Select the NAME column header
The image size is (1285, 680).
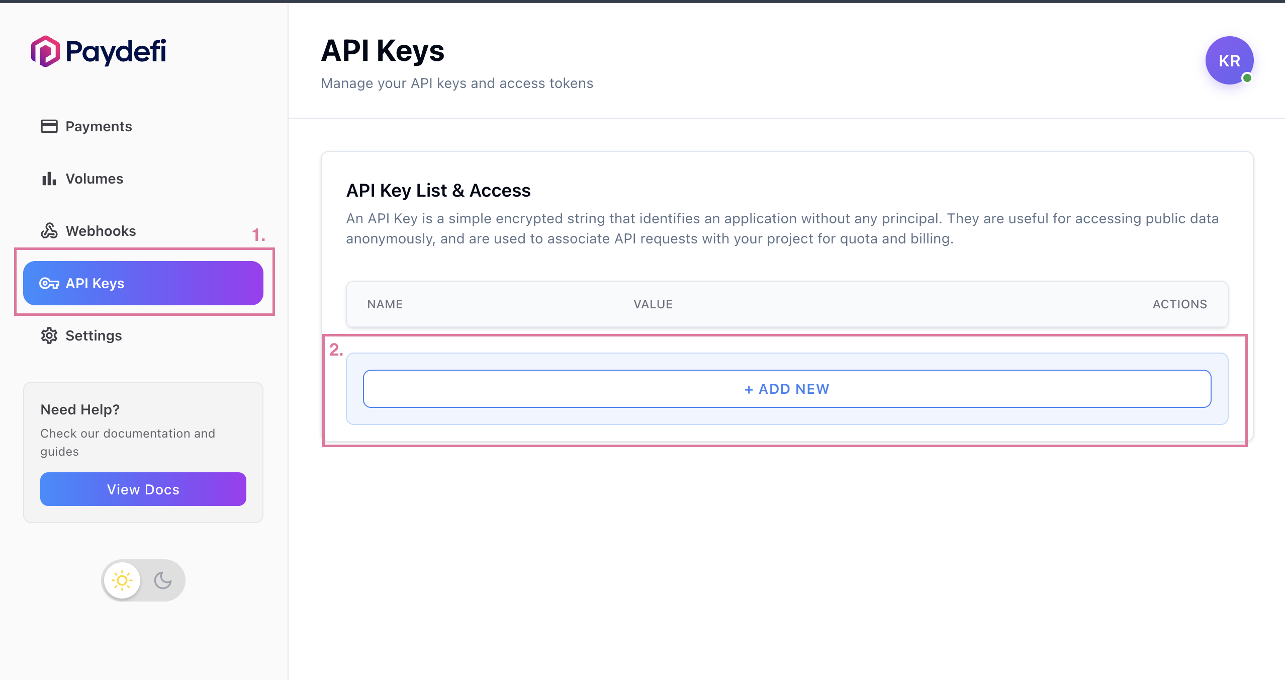click(x=384, y=304)
